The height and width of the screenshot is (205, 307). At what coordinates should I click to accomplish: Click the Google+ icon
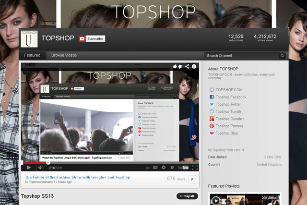tap(212, 119)
